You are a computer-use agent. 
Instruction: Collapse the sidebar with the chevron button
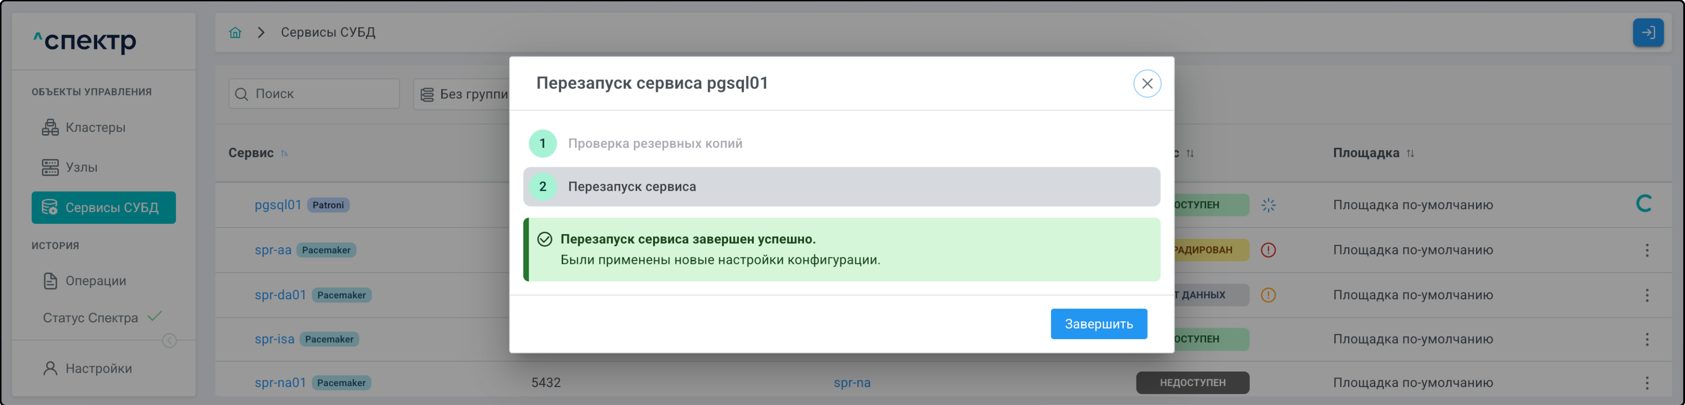pos(170,341)
